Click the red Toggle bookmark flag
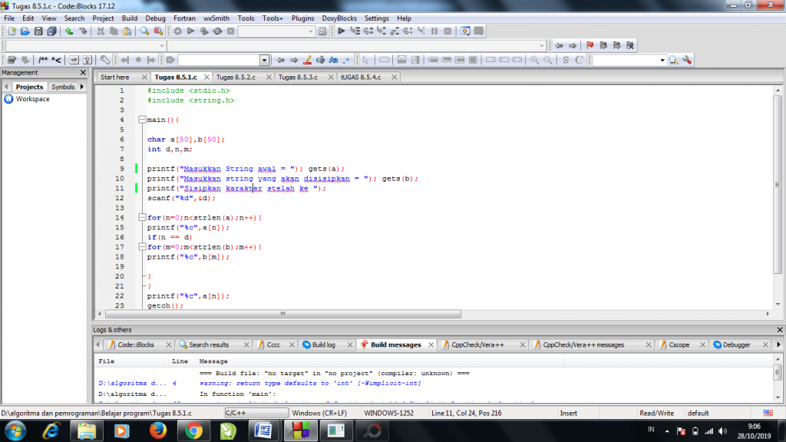The width and height of the screenshot is (786, 442). [x=590, y=45]
